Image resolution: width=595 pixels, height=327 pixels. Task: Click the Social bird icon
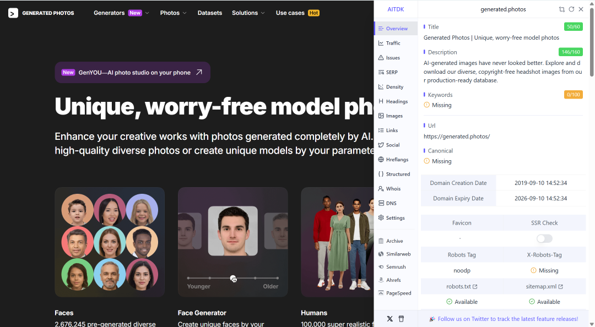381,145
